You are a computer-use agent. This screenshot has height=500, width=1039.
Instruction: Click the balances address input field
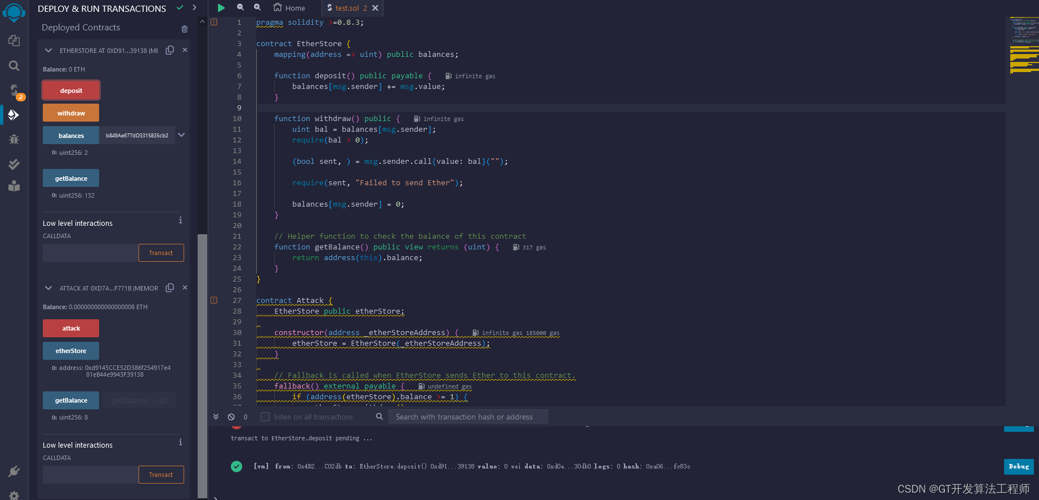(137, 135)
